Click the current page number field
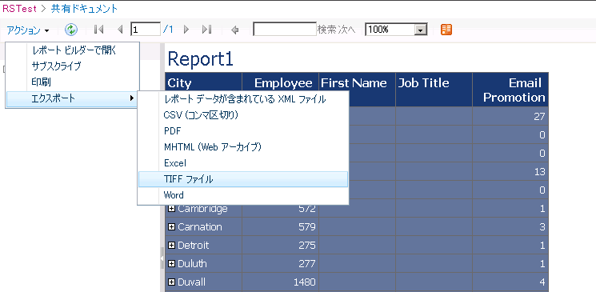Image resolution: width=596 pixels, height=292 pixels. pos(145,30)
